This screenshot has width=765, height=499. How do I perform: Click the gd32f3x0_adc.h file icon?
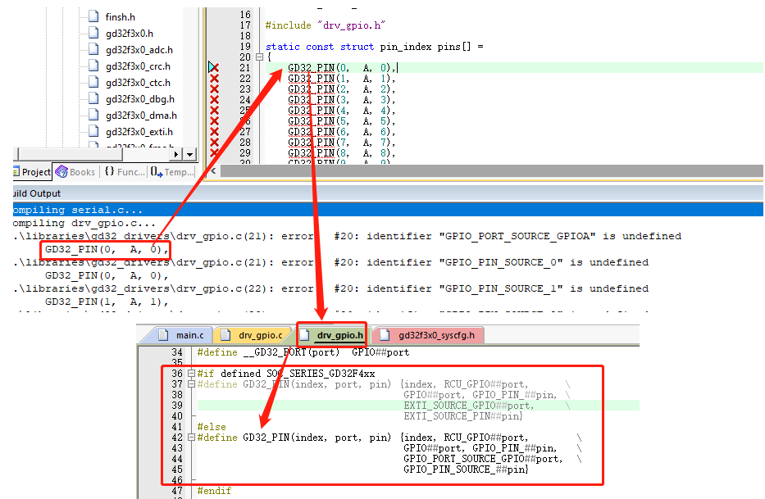pyautogui.click(x=93, y=49)
